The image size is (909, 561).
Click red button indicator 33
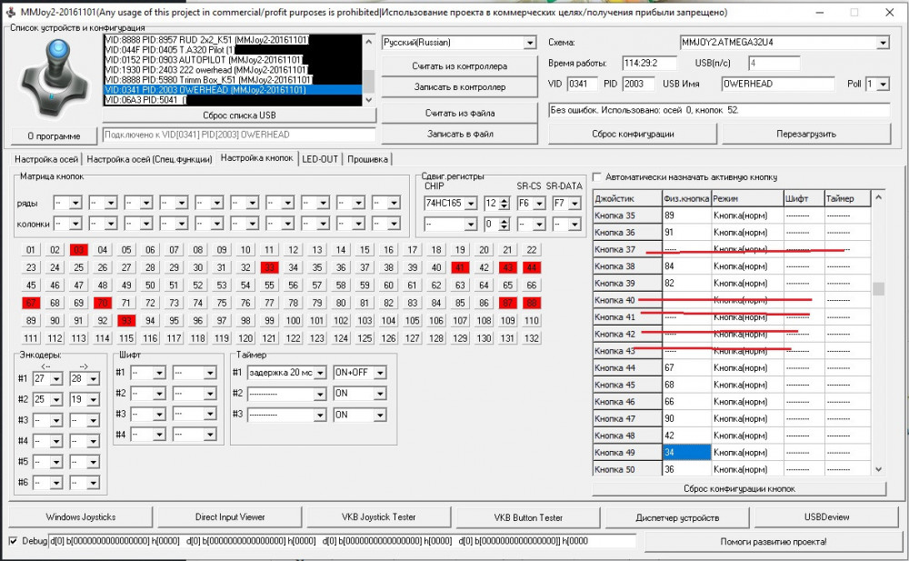coord(269,267)
